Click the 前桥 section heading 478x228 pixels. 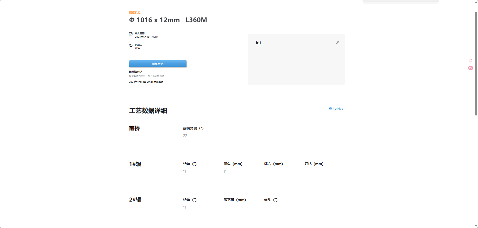point(134,128)
